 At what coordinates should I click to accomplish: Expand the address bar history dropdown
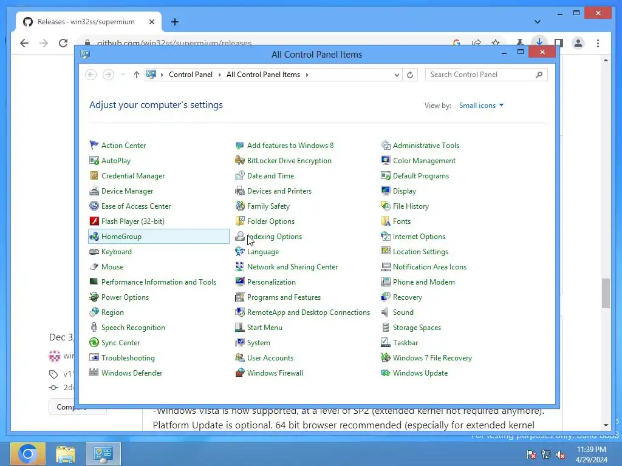[x=396, y=75]
